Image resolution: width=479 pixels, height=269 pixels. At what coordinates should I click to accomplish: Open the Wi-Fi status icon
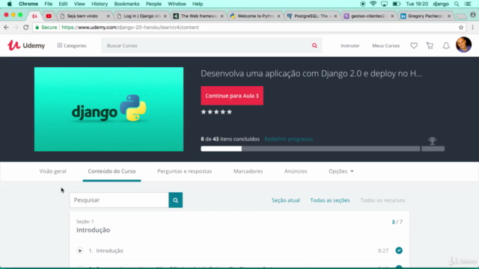click(x=373, y=4)
